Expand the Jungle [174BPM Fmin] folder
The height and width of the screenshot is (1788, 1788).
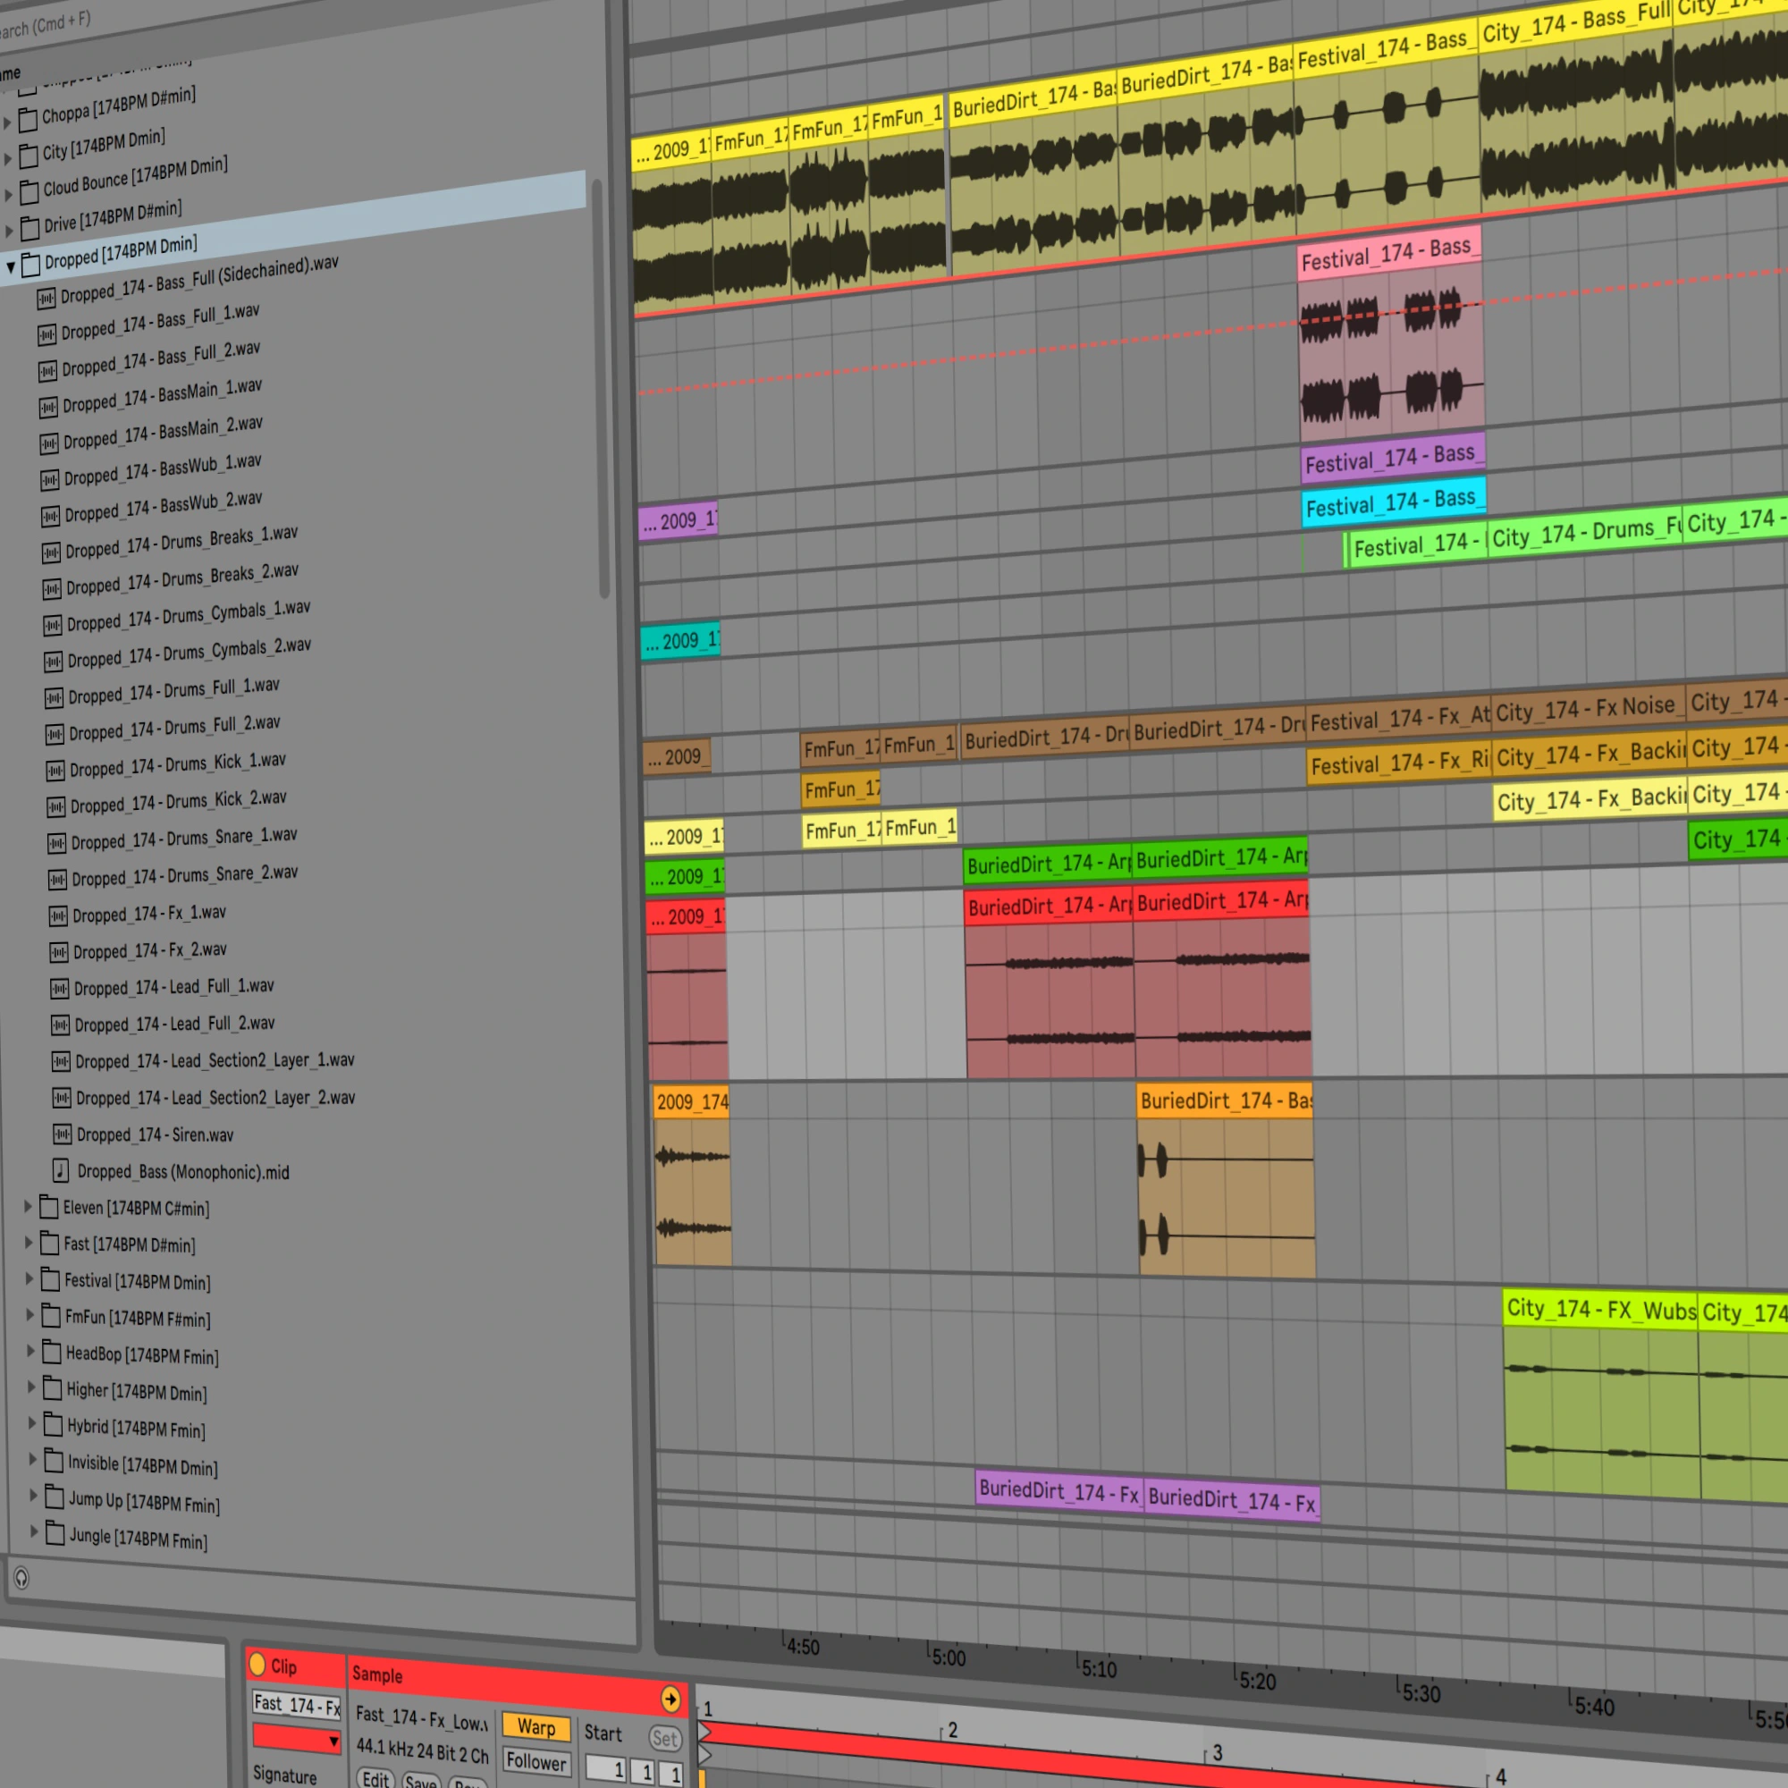coord(34,1531)
